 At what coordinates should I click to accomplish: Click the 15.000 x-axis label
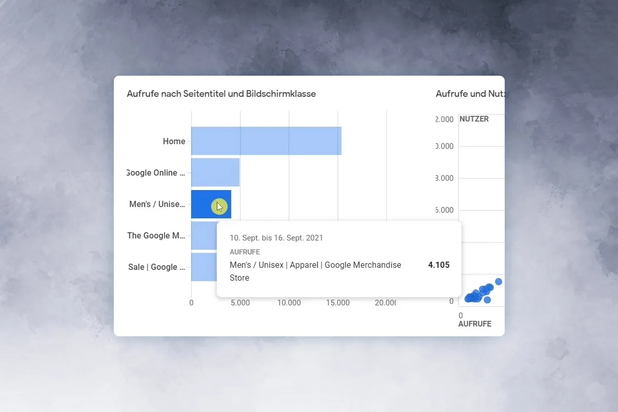click(338, 303)
